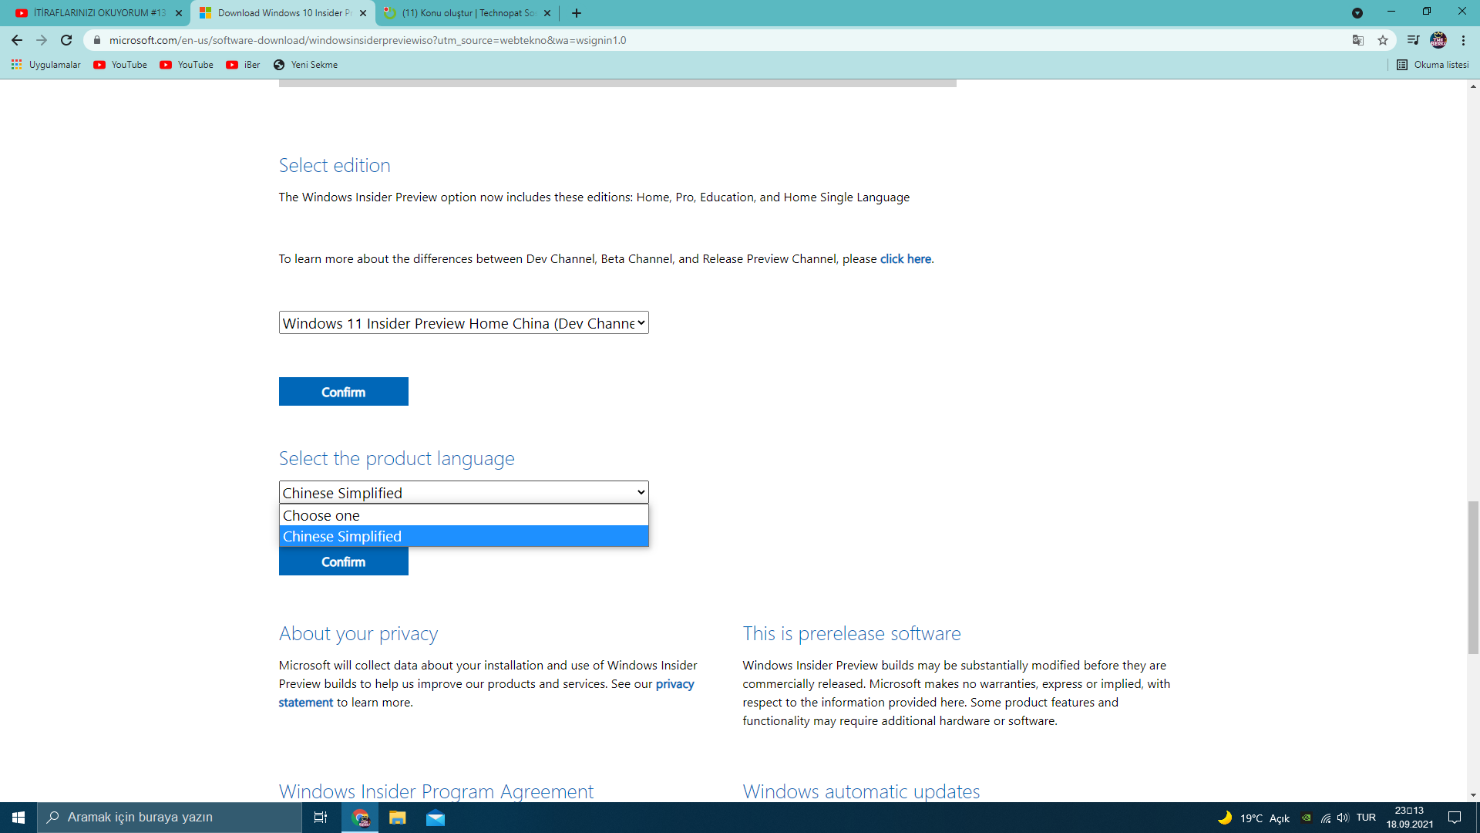Expand the Windows 11 edition dropdown
The height and width of the screenshot is (833, 1480).
(x=463, y=323)
